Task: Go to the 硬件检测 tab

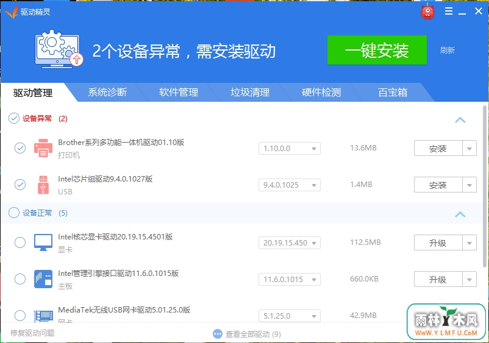Action: [x=321, y=92]
